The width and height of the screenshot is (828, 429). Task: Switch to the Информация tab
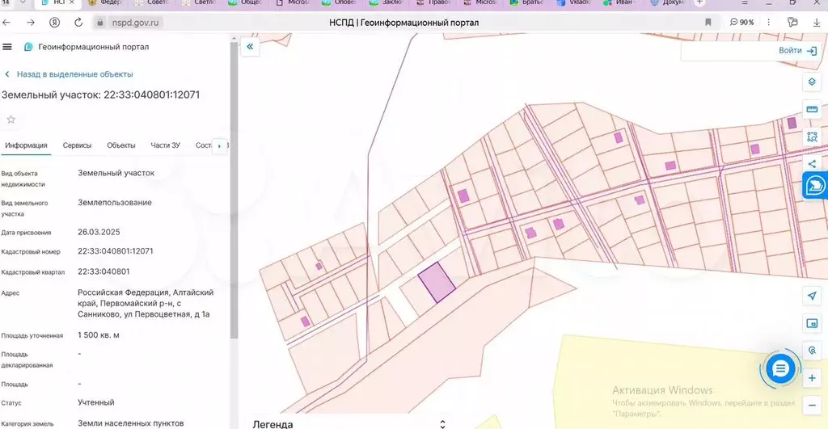pos(26,145)
